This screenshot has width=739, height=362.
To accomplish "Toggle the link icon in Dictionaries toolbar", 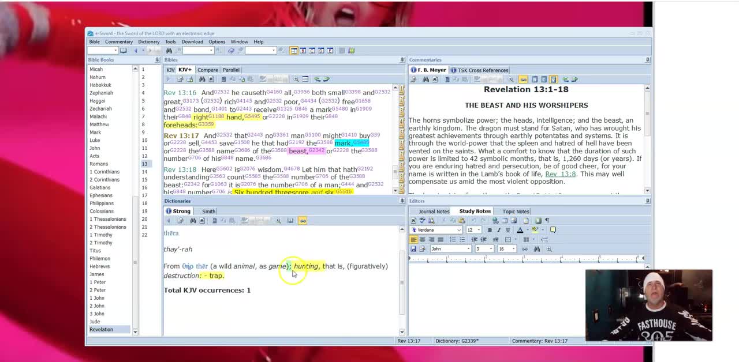I will click(x=302, y=220).
